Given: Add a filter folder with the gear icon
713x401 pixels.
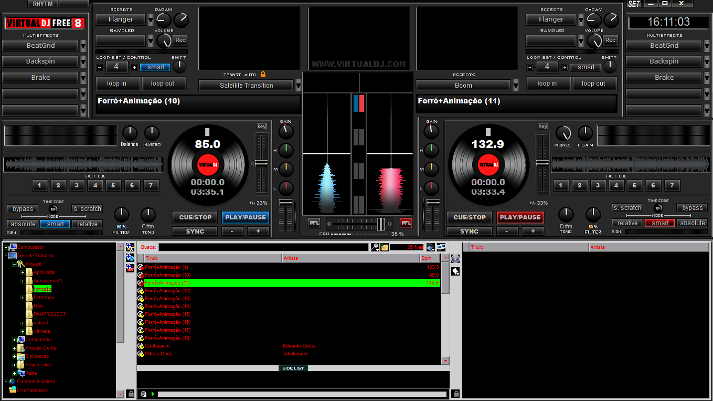Looking at the screenshot, I should [130, 257].
